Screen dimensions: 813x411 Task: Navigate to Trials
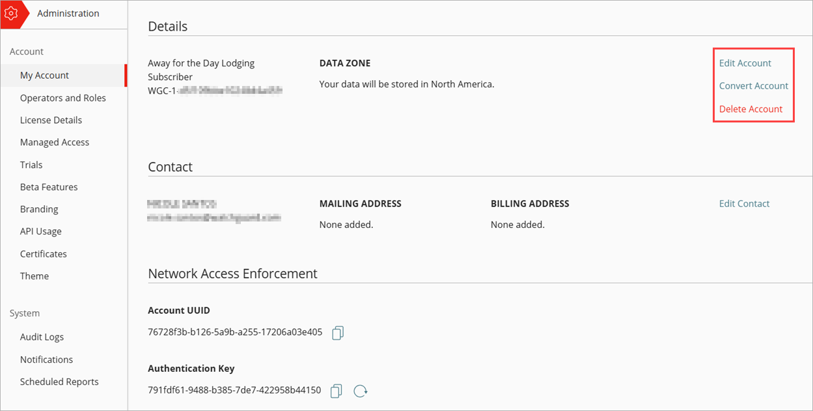coord(31,164)
